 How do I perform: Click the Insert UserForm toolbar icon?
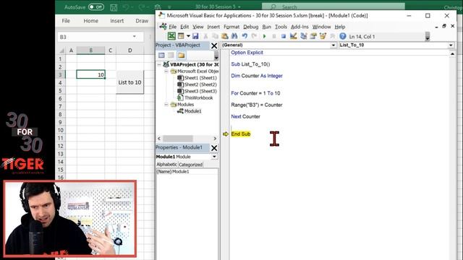tap(181, 36)
